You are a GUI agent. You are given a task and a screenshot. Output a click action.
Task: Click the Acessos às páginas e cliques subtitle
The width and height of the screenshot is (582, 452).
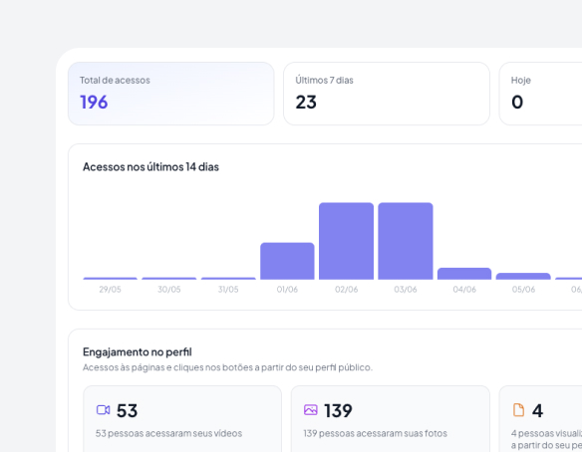(x=227, y=367)
